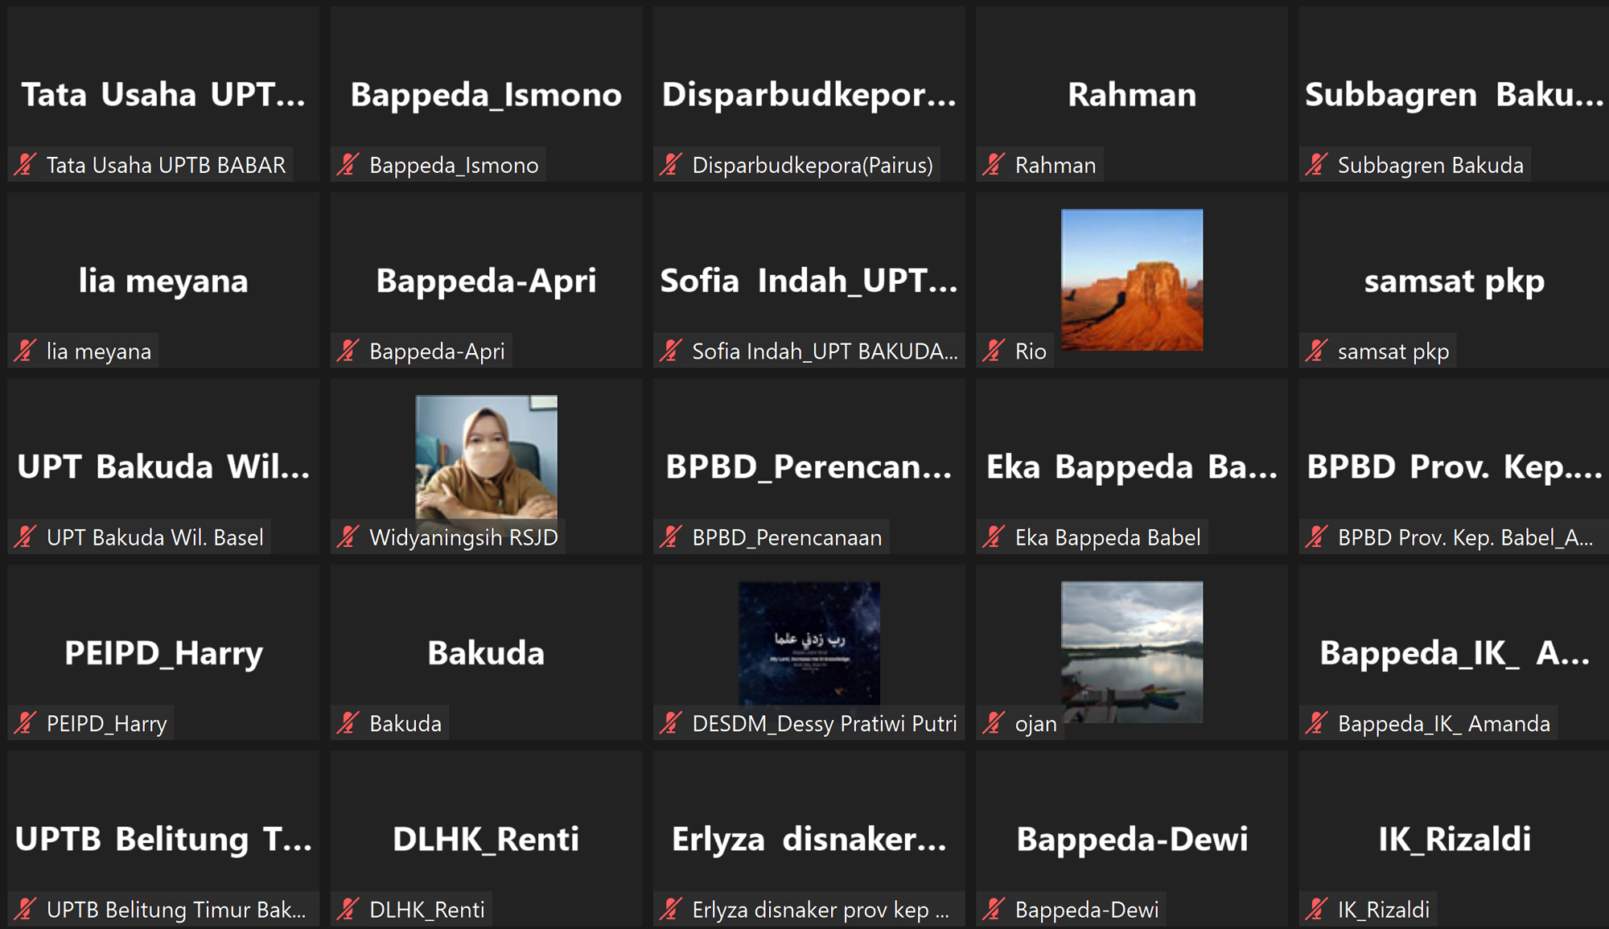
Task: Click muted microphone icon for lia meyana
Action: click(x=25, y=351)
